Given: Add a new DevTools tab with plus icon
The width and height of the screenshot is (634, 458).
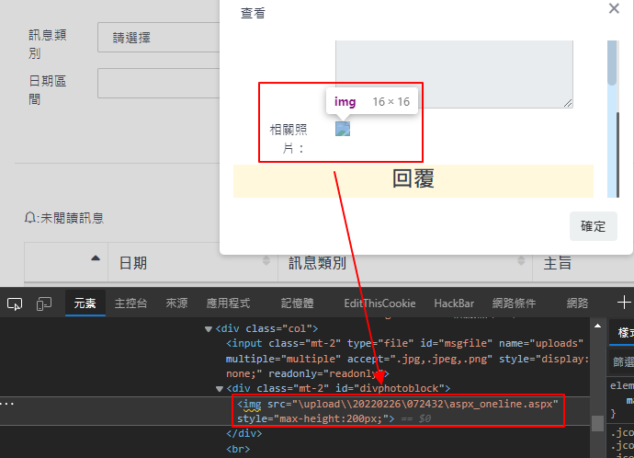Looking at the screenshot, I should [624, 303].
